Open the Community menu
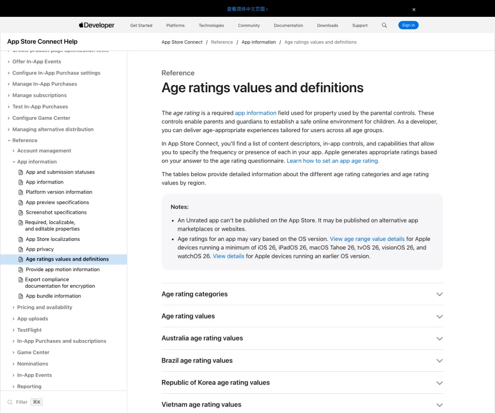Screen dimensions: 495x413 (x=249, y=26)
